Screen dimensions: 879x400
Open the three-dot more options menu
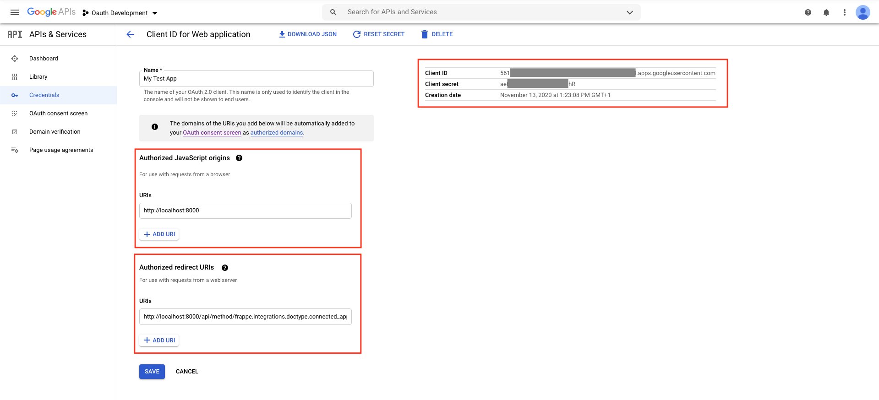click(x=845, y=12)
